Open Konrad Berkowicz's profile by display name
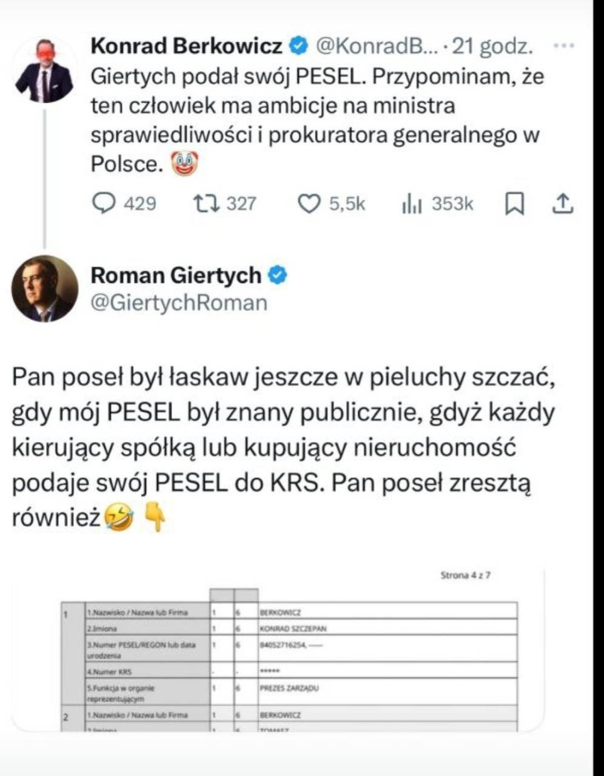This screenshot has width=604, height=776. [x=187, y=46]
